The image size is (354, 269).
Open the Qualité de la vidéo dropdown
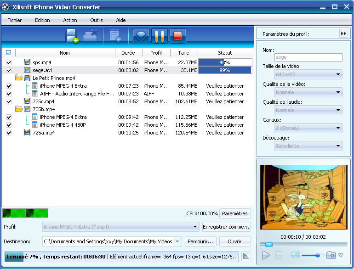[308, 92]
